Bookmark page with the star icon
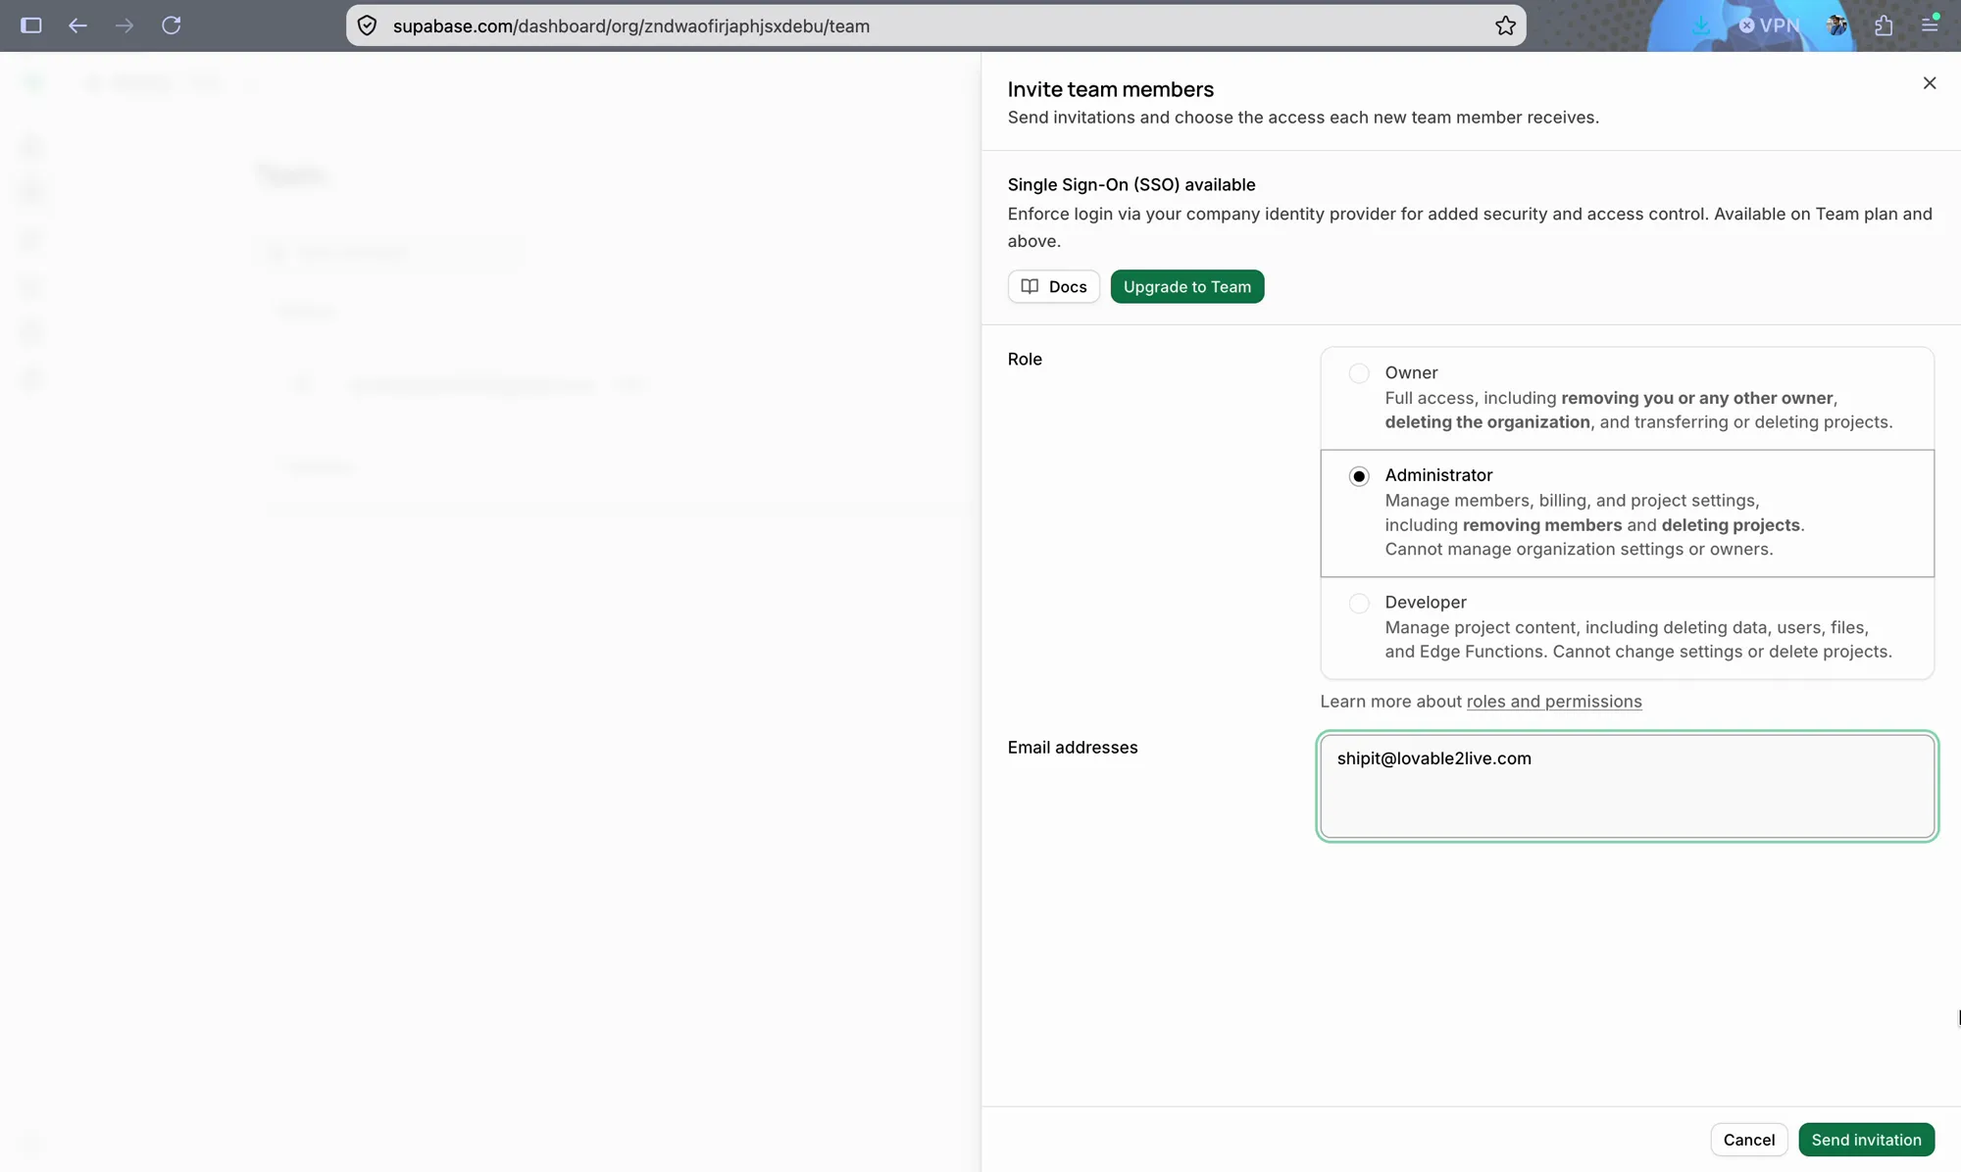The height and width of the screenshot is (1172, 1961). click(x=1505, y=25)
